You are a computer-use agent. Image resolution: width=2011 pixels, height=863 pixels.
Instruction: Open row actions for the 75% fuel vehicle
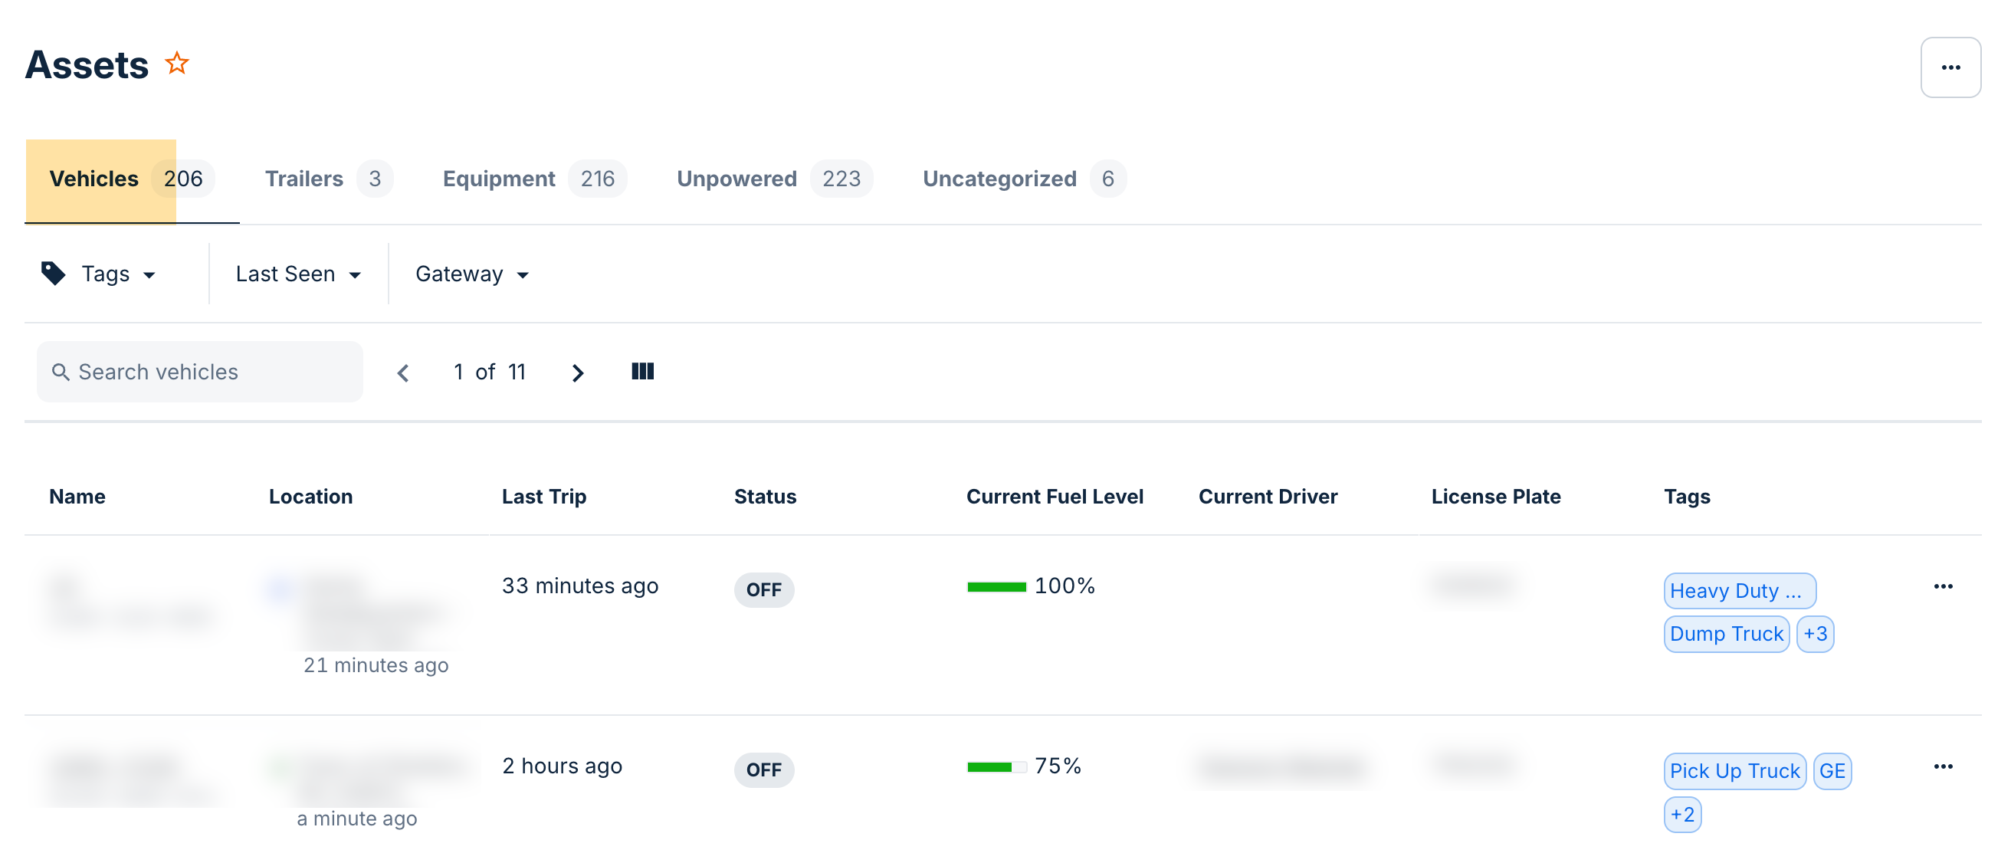(1942, 766)
